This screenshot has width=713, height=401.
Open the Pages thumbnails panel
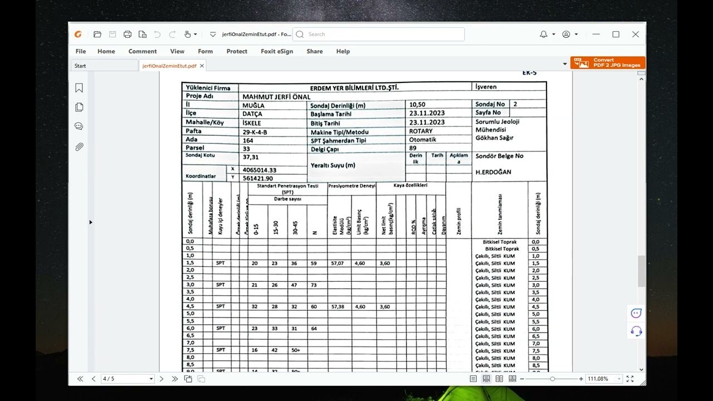[x=79, y=107]
